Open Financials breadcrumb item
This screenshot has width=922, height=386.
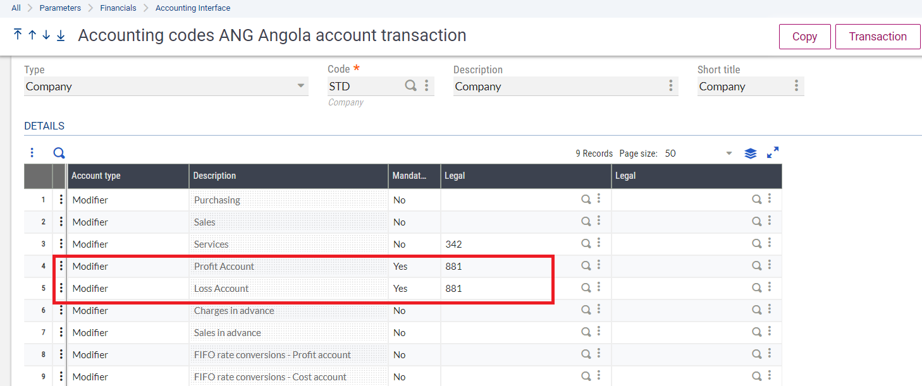pos(118,8)
